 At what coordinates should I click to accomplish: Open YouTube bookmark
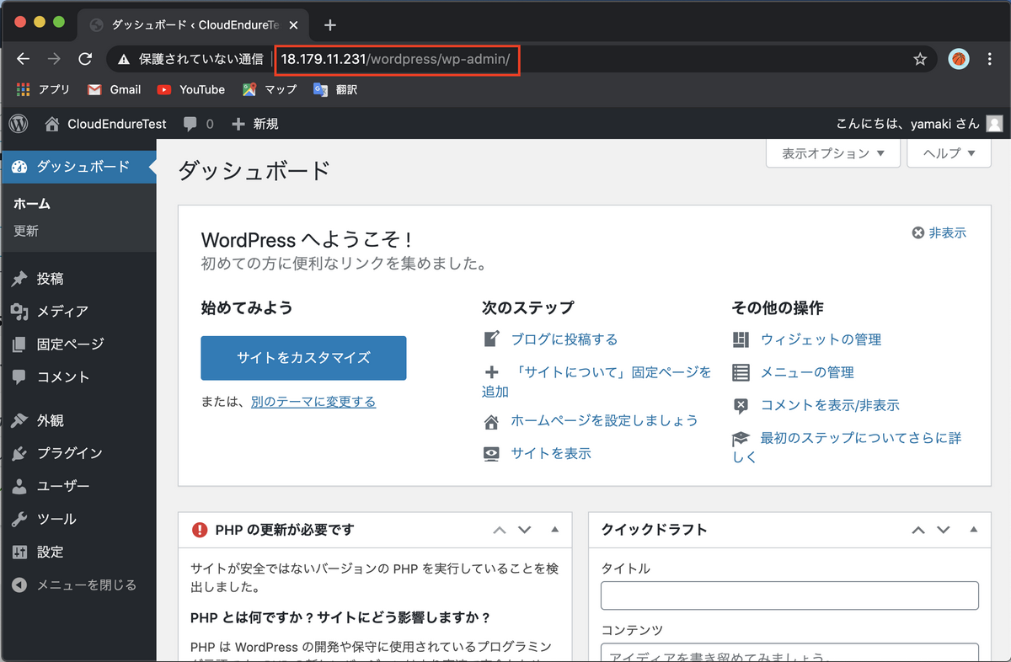click(191, 89)
